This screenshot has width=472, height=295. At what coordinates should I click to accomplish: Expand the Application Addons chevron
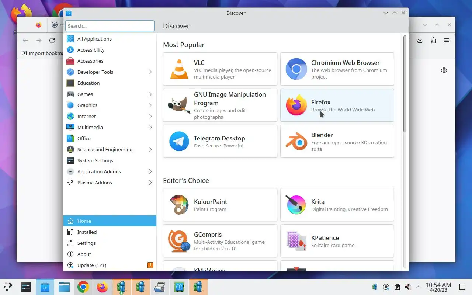click(150, 171)
